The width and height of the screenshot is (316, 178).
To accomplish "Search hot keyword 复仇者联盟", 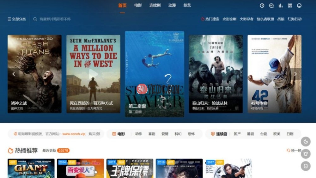I will 265,19.
